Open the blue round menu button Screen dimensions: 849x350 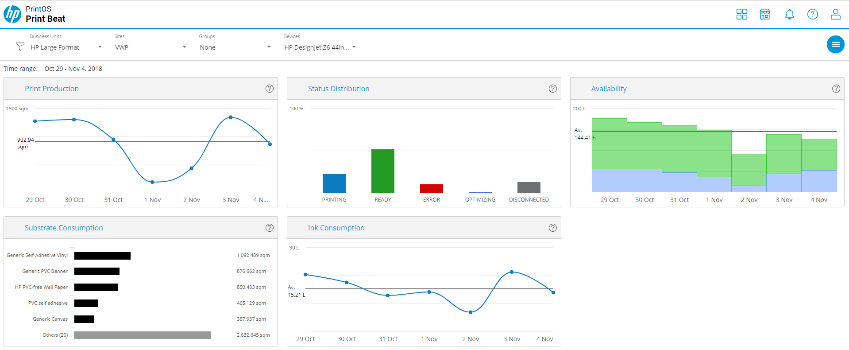pos(836,44)
